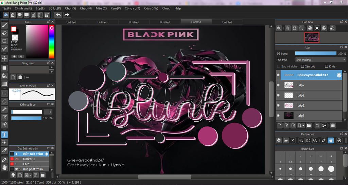The height and width of the screenshot is (185, 348).
Task: Flip the navigator view horizontally
Action: [x=332, y=28]
